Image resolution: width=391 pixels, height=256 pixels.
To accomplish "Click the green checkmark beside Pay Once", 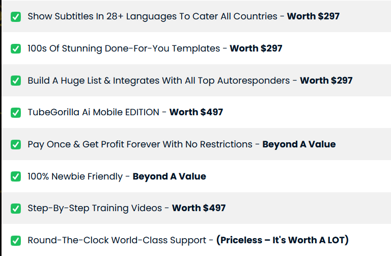I will coord(16,145).
